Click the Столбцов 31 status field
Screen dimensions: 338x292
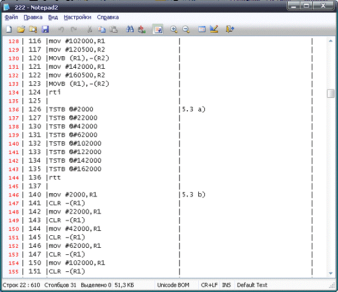(x=61, y=285)
